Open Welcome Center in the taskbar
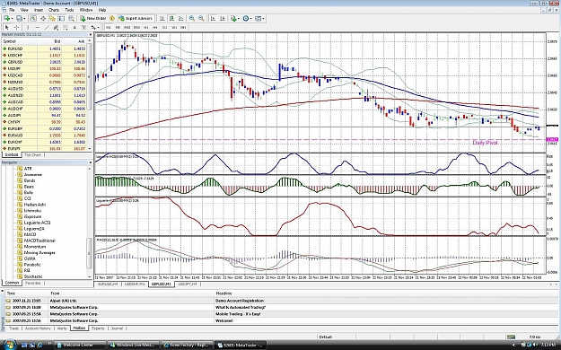 tap(81, 345)
